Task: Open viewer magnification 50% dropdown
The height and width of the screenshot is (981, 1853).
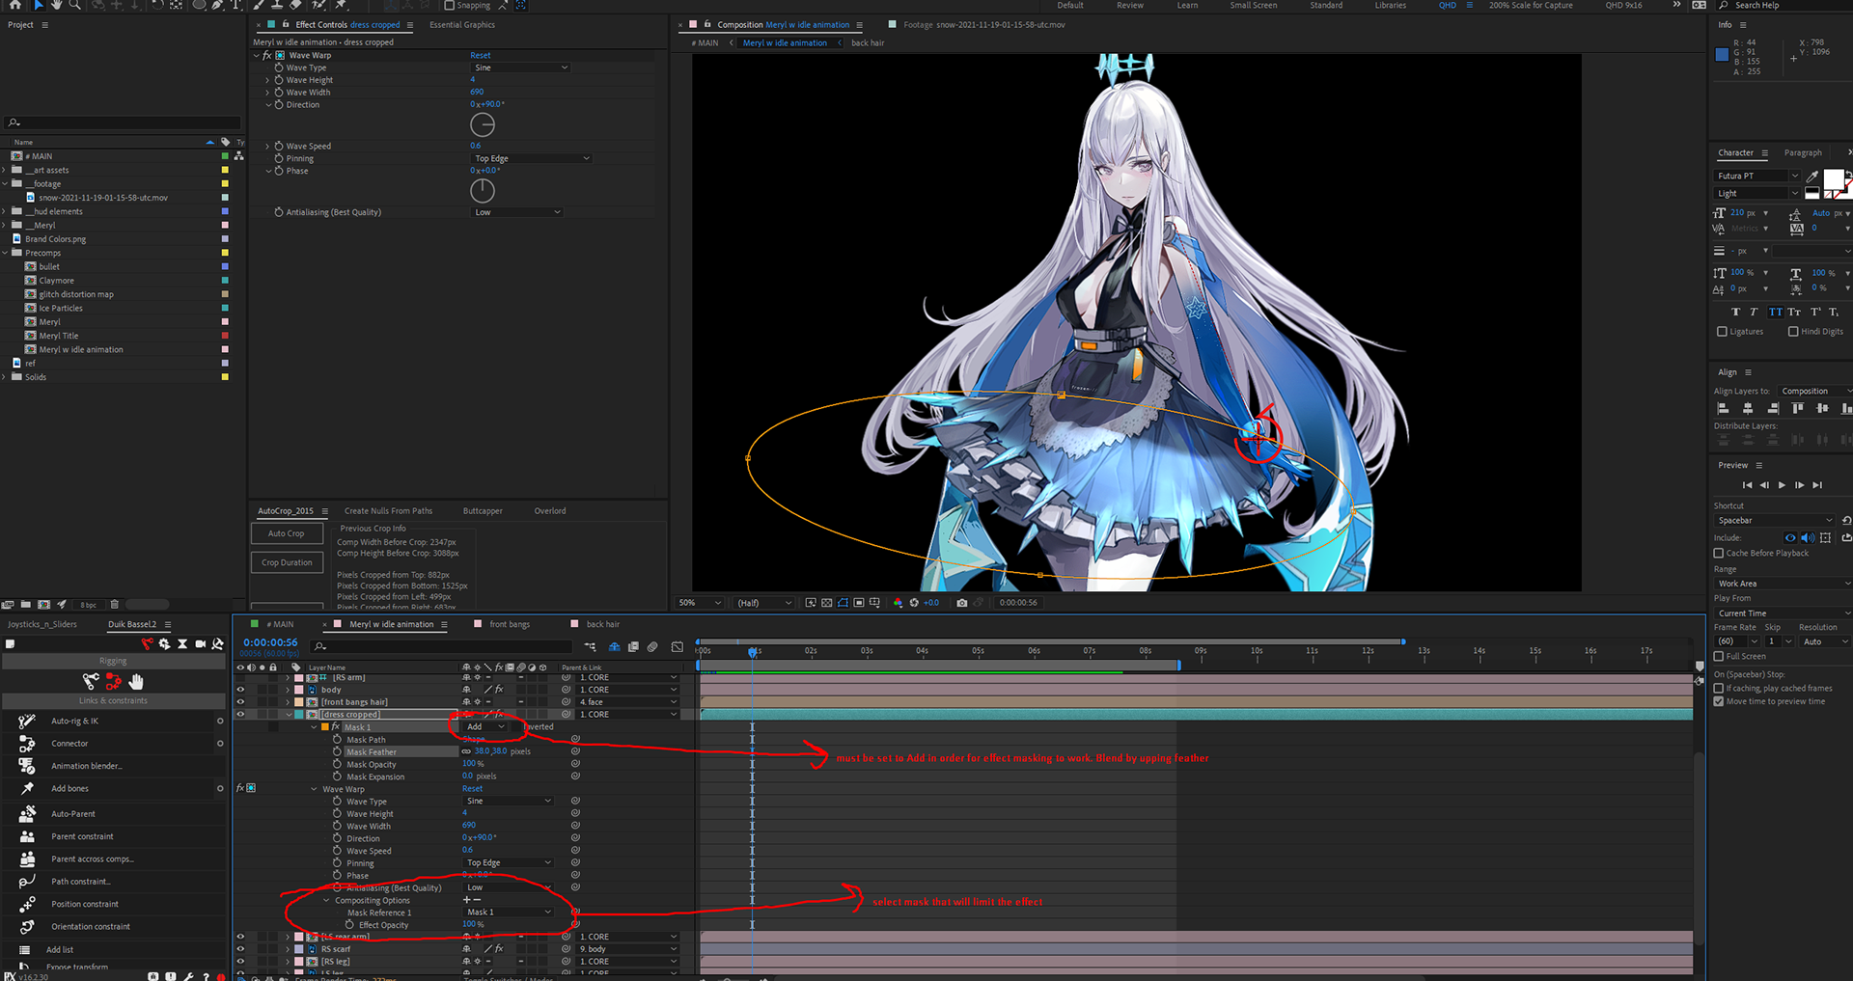Action: click(x=700, y=603)
